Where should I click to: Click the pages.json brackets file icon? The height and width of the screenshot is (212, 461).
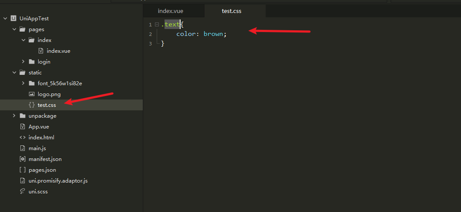[22, 170]
